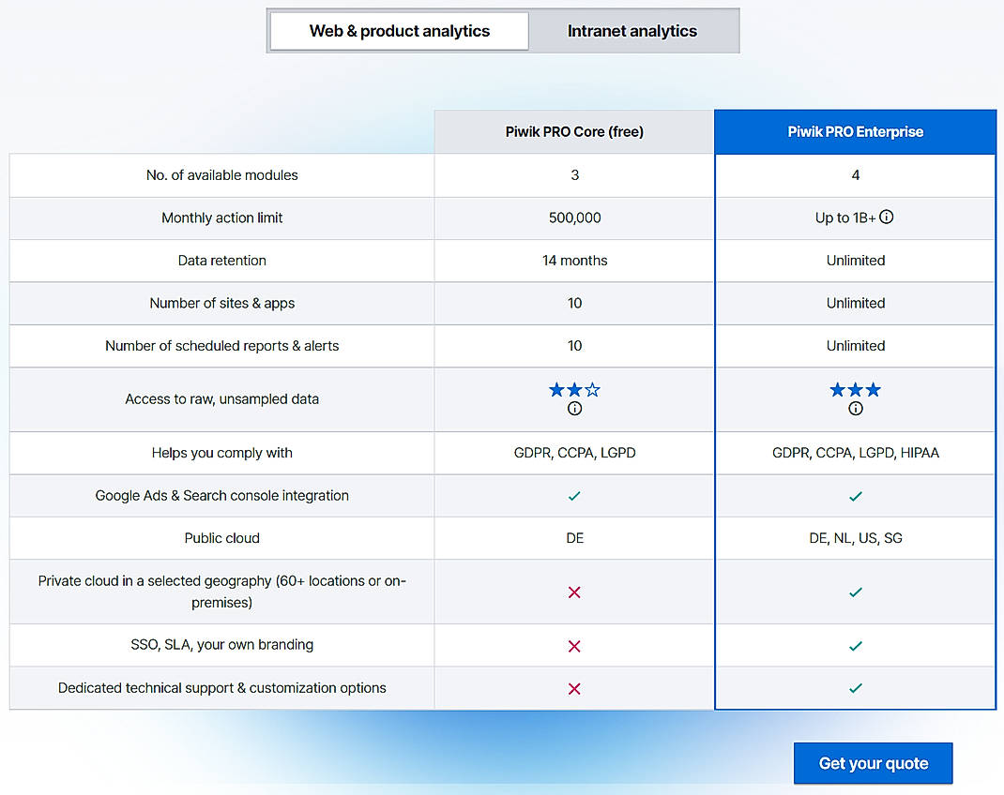This screenshot has height=795, width=1004.
Task: Click the red X for SSO in Core column
Action: tap(574, 645)
